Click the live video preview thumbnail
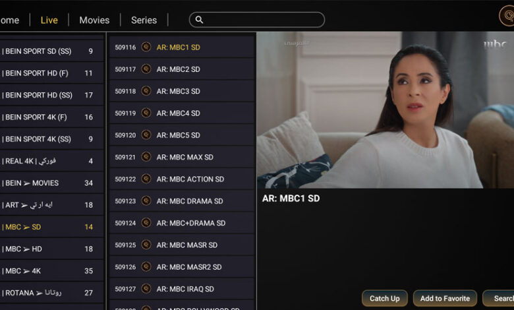Screen dimensions: 514x310 coord(385,110)
